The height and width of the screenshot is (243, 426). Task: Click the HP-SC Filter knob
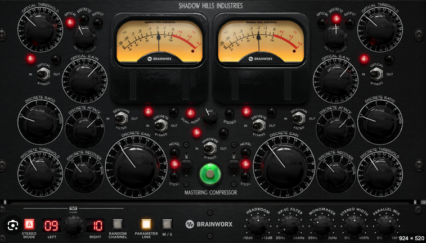pos(290,226)
